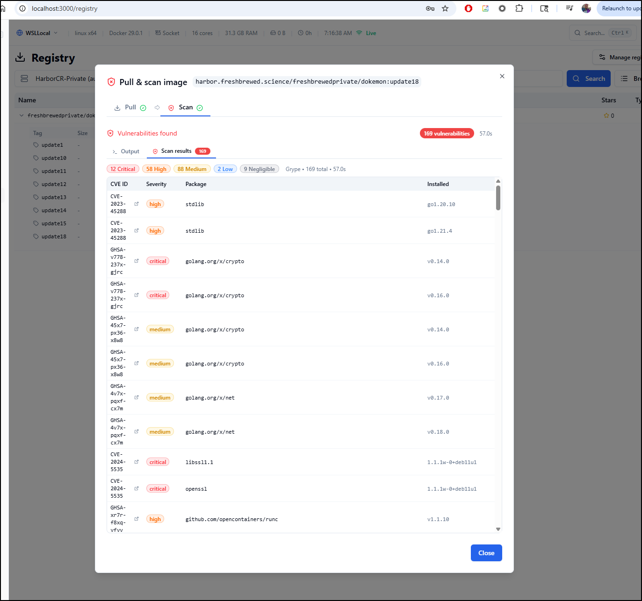Switch to the Output tab

pyautogui.click(x=126, y=151)
